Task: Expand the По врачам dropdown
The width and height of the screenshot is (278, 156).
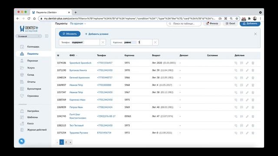Action: [x=78, y=23]
